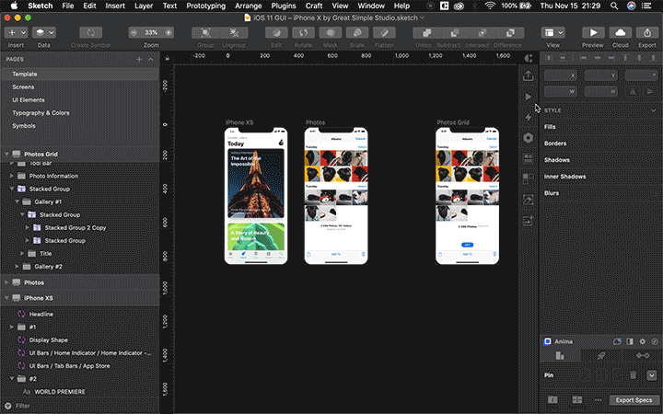Click the Craft upload sync icon

529,76
